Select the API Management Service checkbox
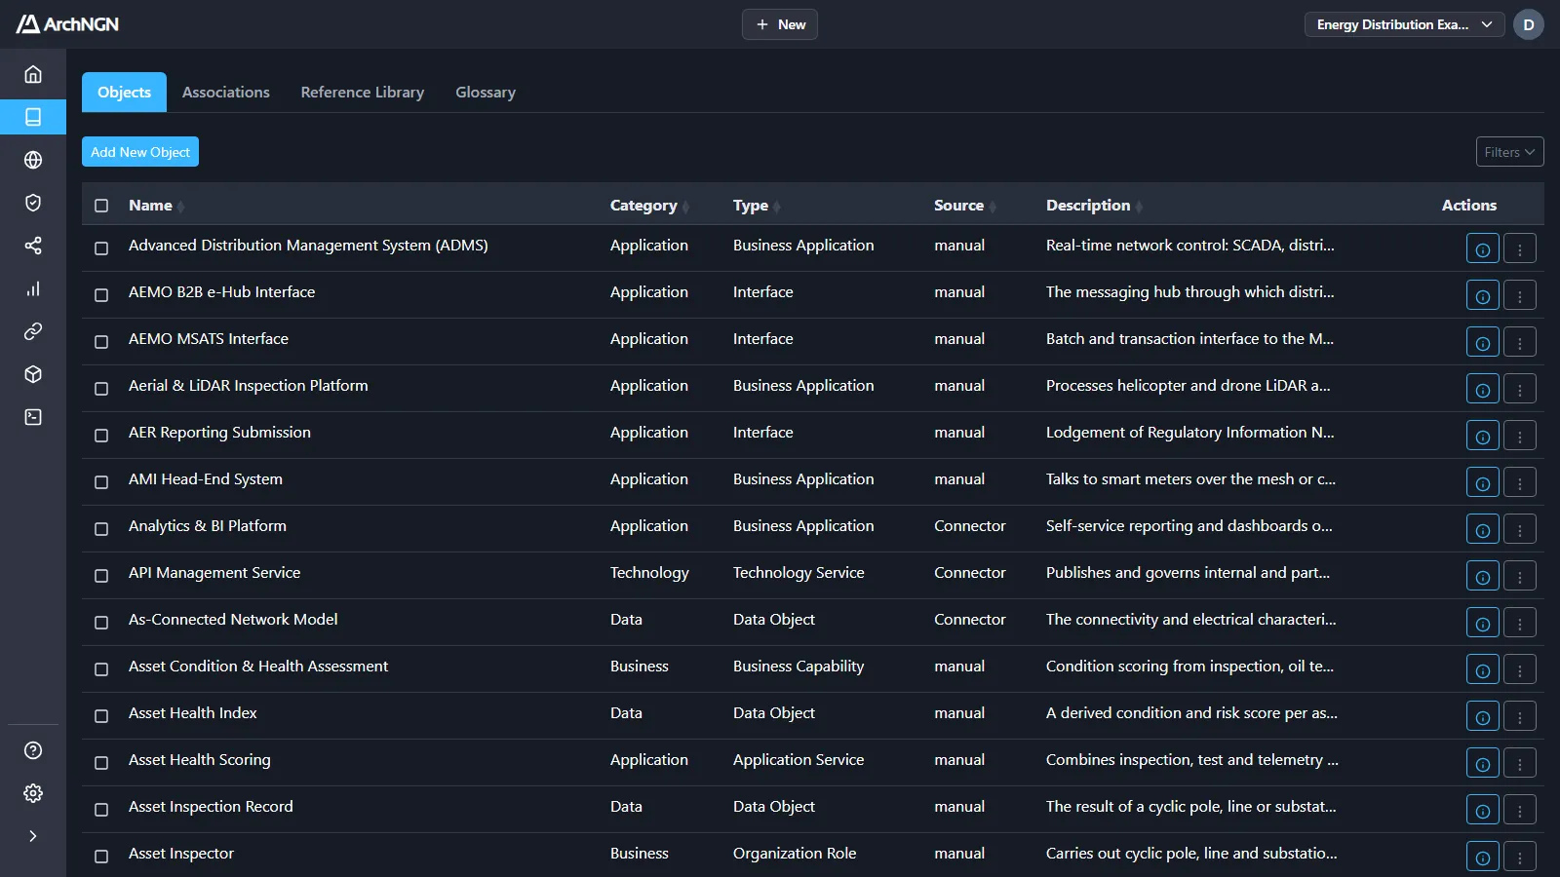 101,576
